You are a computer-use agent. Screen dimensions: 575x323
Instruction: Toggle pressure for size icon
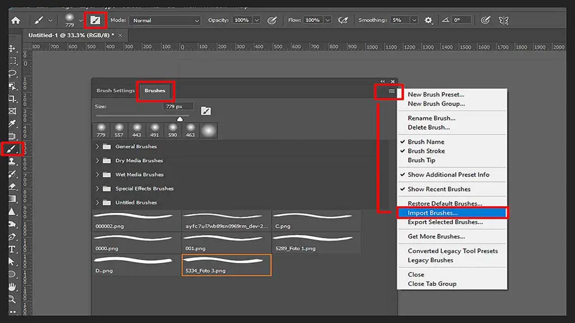[485, 20]
